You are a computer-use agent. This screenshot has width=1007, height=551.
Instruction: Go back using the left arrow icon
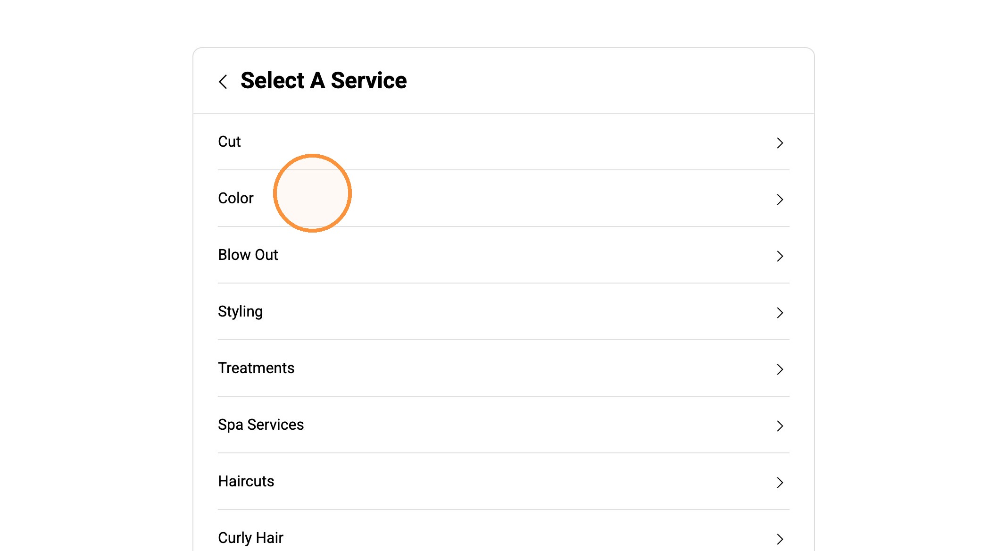(223, 82)
